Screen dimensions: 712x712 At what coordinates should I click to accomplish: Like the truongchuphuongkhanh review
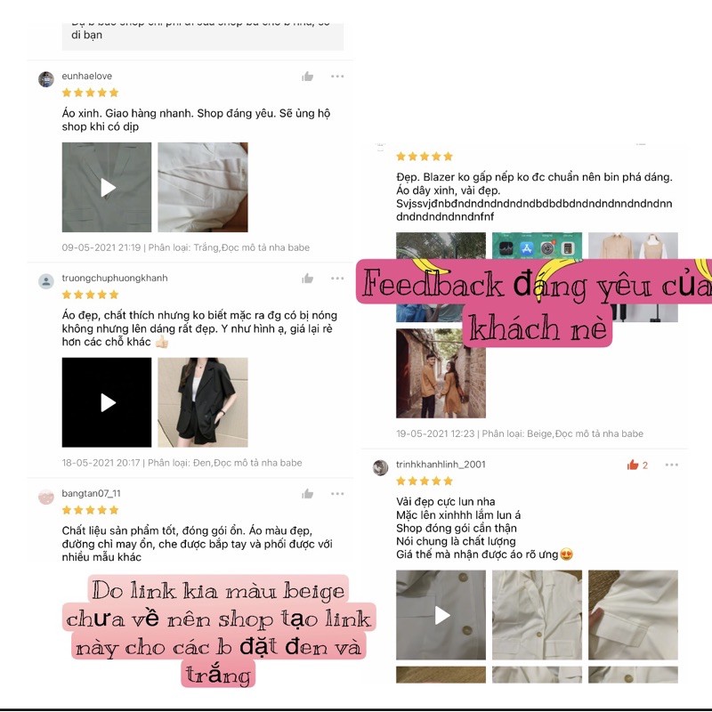(x=307, y=279)
